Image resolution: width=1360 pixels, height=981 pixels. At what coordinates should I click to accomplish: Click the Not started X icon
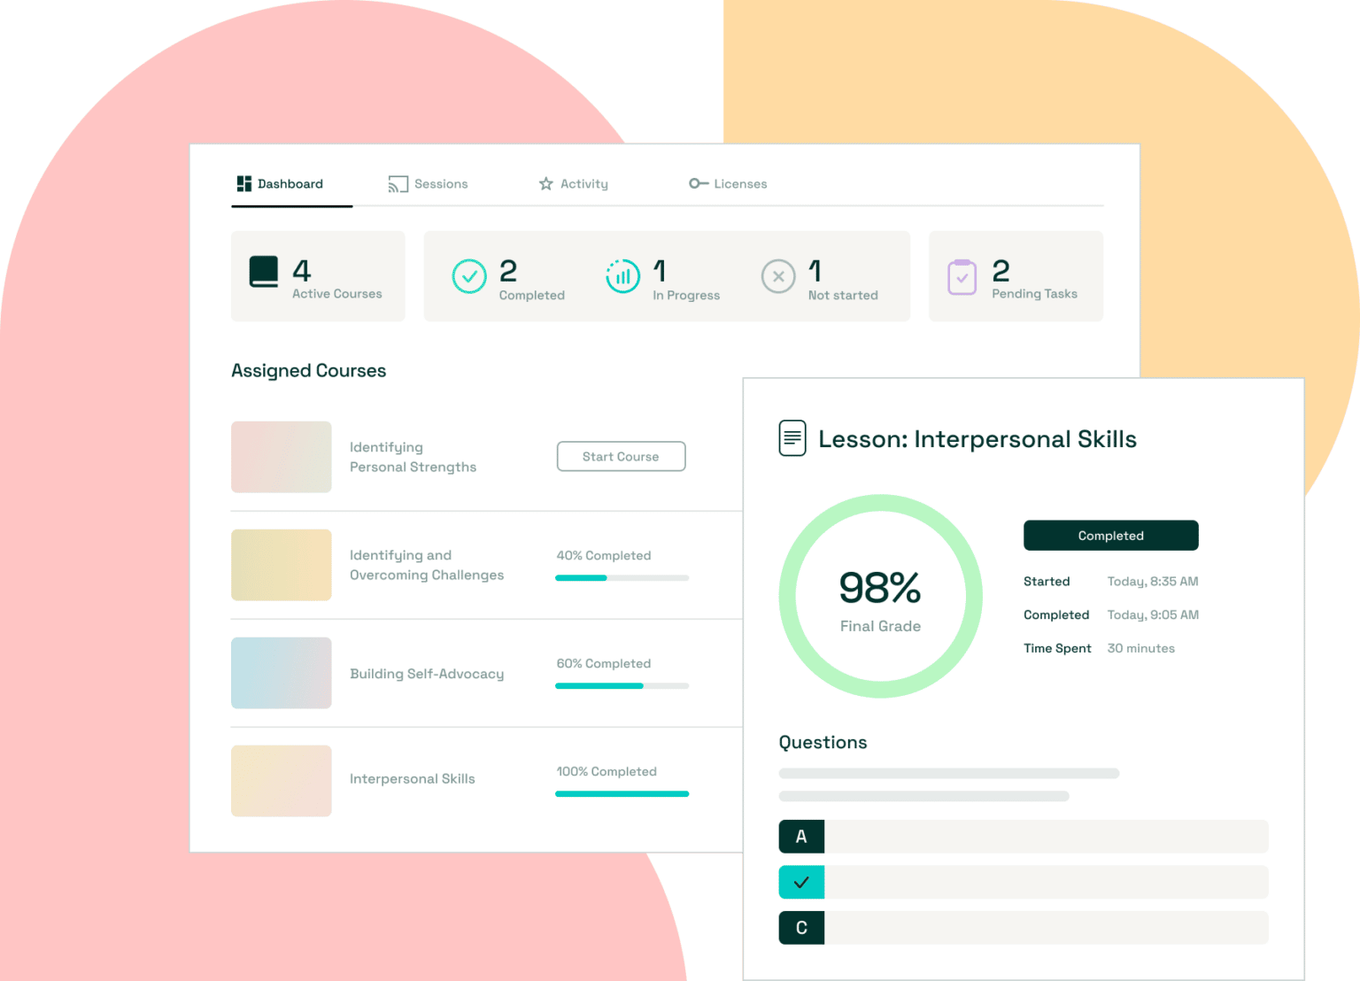778,276
